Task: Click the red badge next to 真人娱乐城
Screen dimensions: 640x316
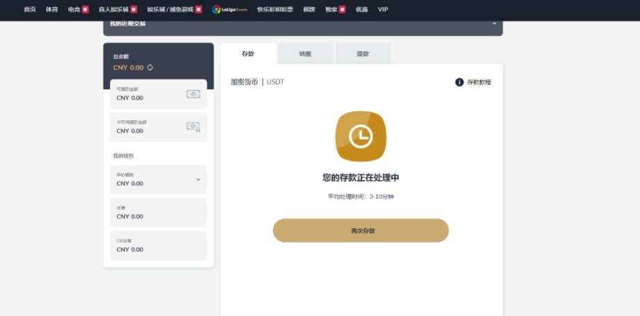Action: [134, 10]
